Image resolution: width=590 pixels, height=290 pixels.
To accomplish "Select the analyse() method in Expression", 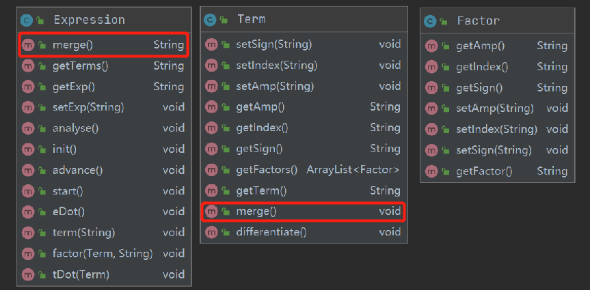I will (75, 128).
